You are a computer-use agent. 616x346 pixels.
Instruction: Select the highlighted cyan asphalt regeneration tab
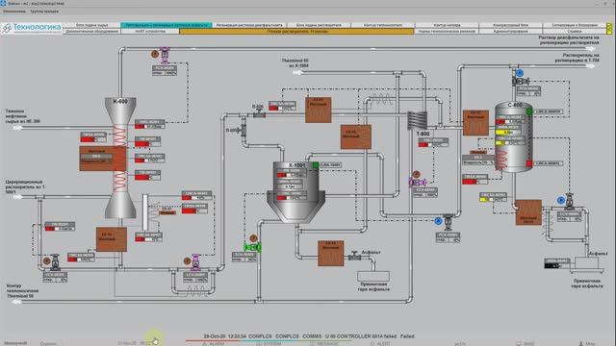pyautogui.click(x=167, y=25)
